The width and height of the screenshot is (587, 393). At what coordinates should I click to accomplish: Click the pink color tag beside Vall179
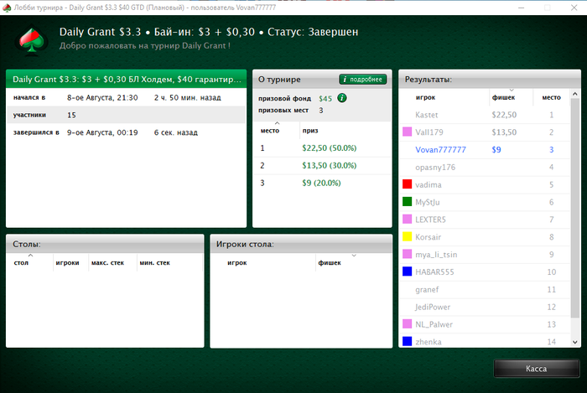tap(407, 132)
